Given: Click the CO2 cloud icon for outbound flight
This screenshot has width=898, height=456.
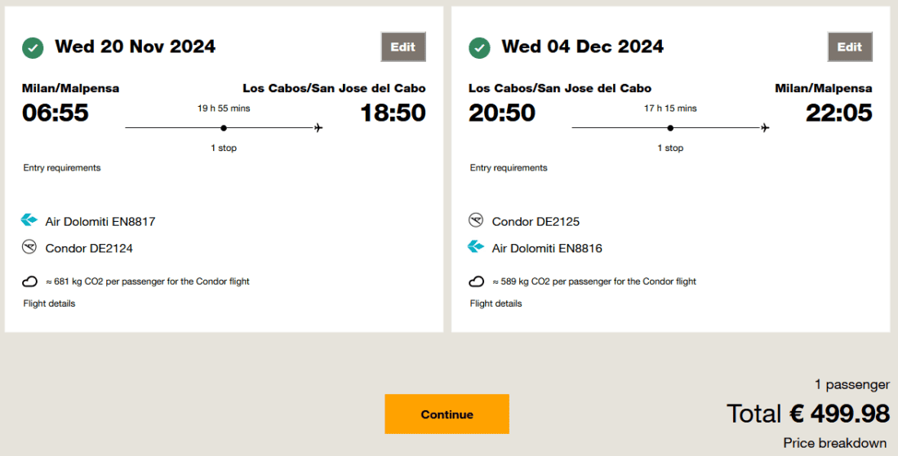Looking at the screenshot, I should (x=29, y=281).
